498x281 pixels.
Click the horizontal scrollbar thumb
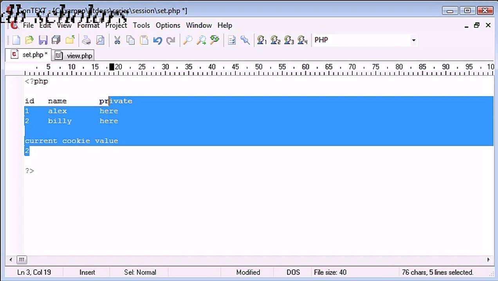tap(22, 260)
